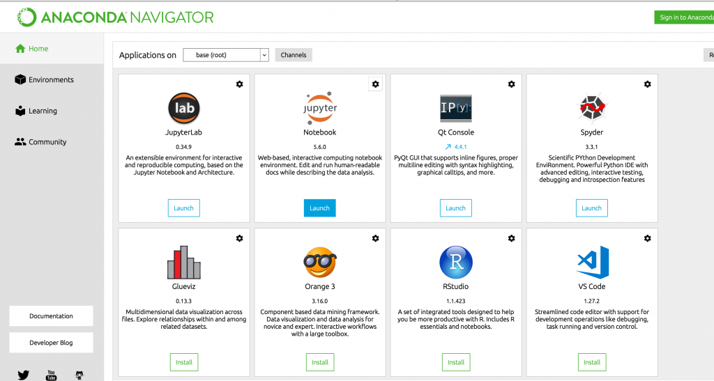
Task: Click Glueviz version 0.13.3 text
Action: point(183,301)
